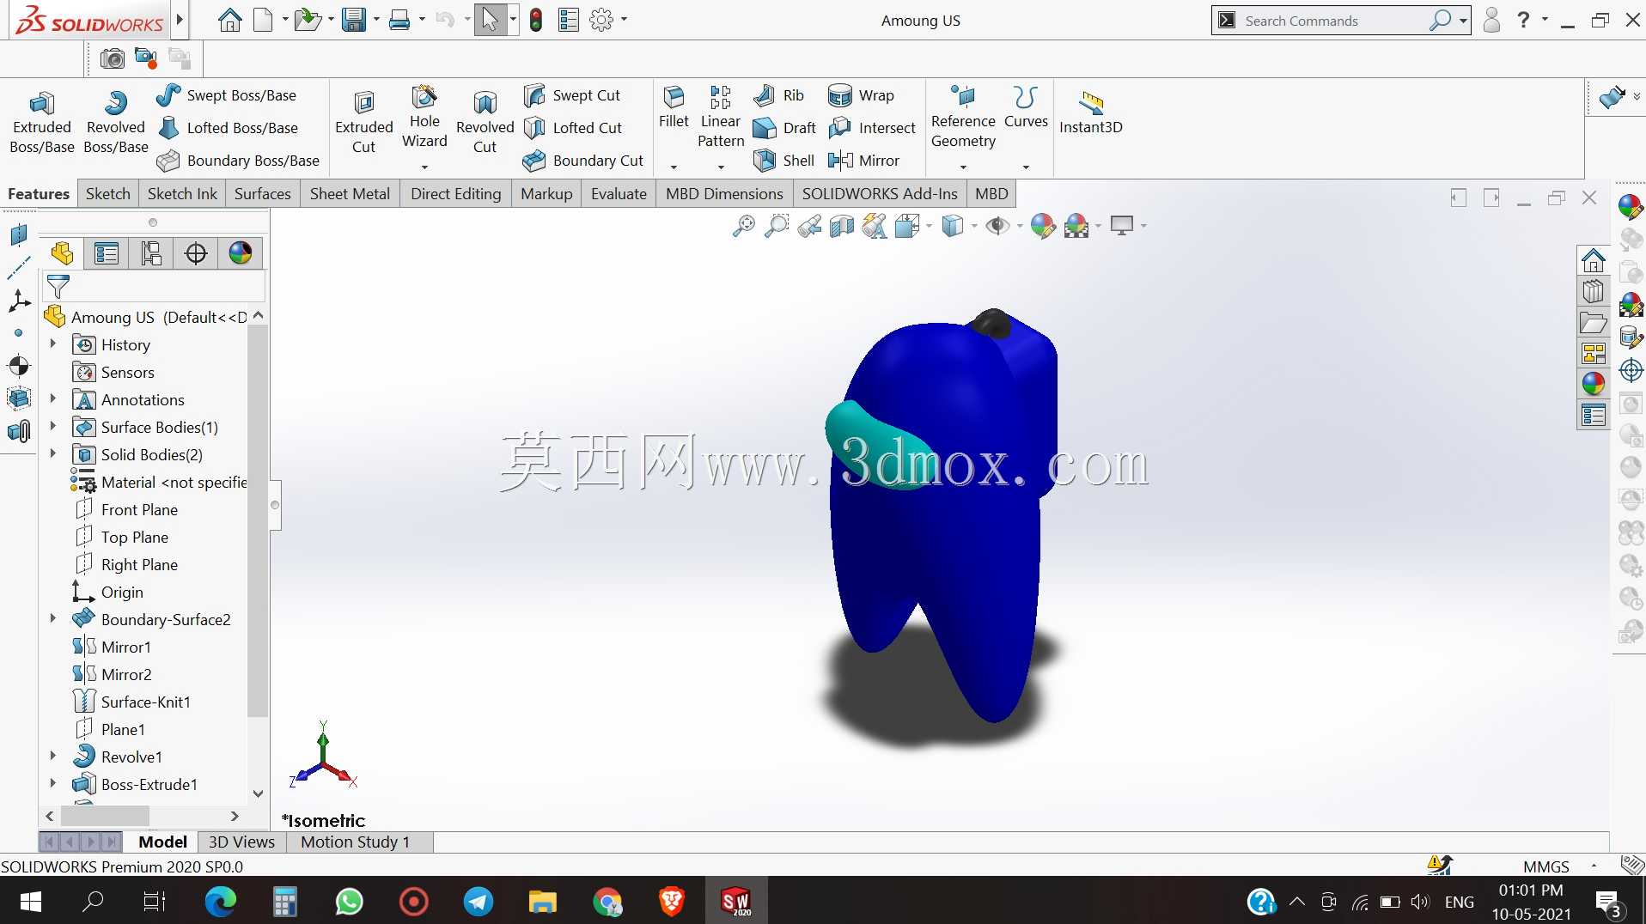Expand the History tree item
This screenshot has width=1646, height=924.
pos(52,343)
